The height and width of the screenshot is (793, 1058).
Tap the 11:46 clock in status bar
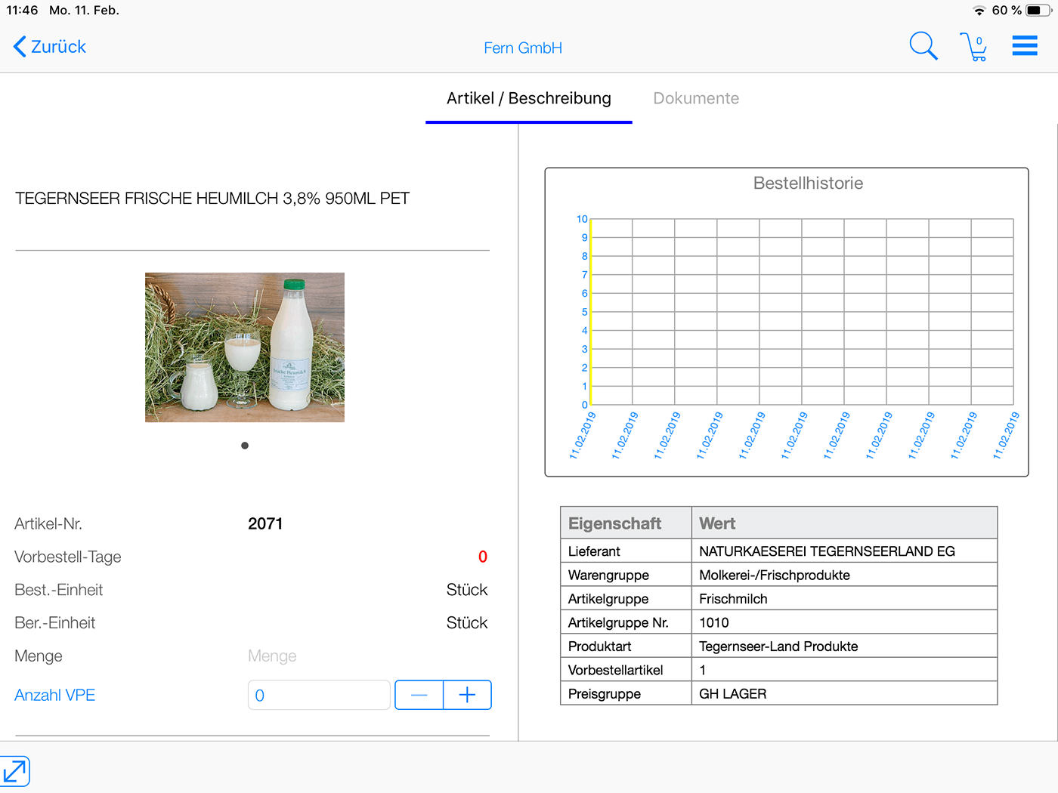(22, 10)
